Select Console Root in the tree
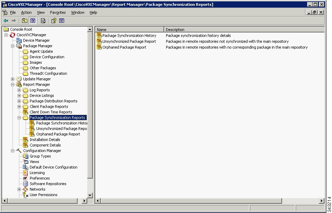 [x=21, y=29]
